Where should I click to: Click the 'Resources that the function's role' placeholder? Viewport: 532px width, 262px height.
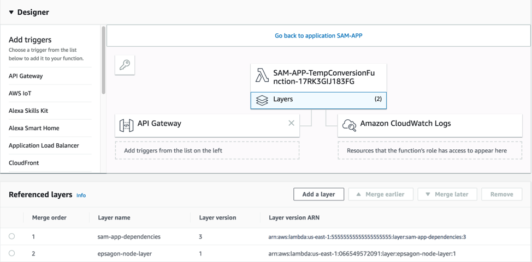pyautogui.click(x=430, y=150)
